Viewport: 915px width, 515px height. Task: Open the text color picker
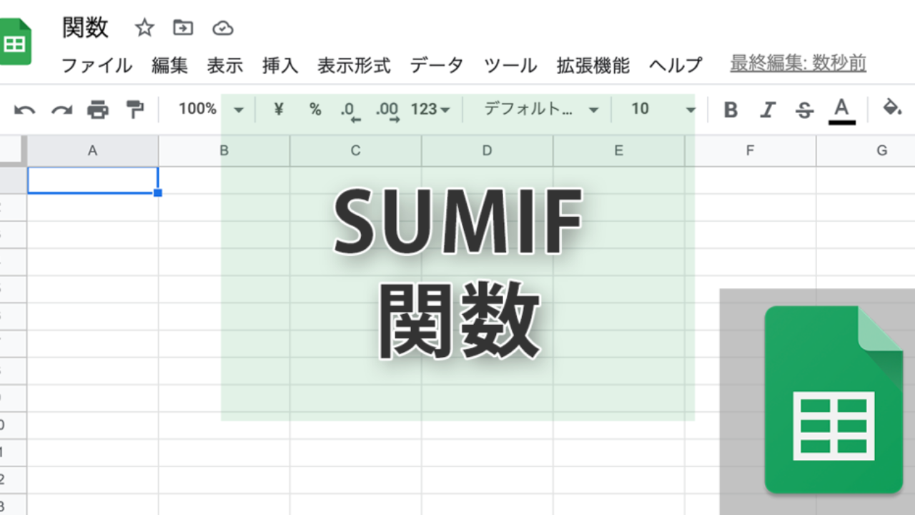click(x=842, y=111)
